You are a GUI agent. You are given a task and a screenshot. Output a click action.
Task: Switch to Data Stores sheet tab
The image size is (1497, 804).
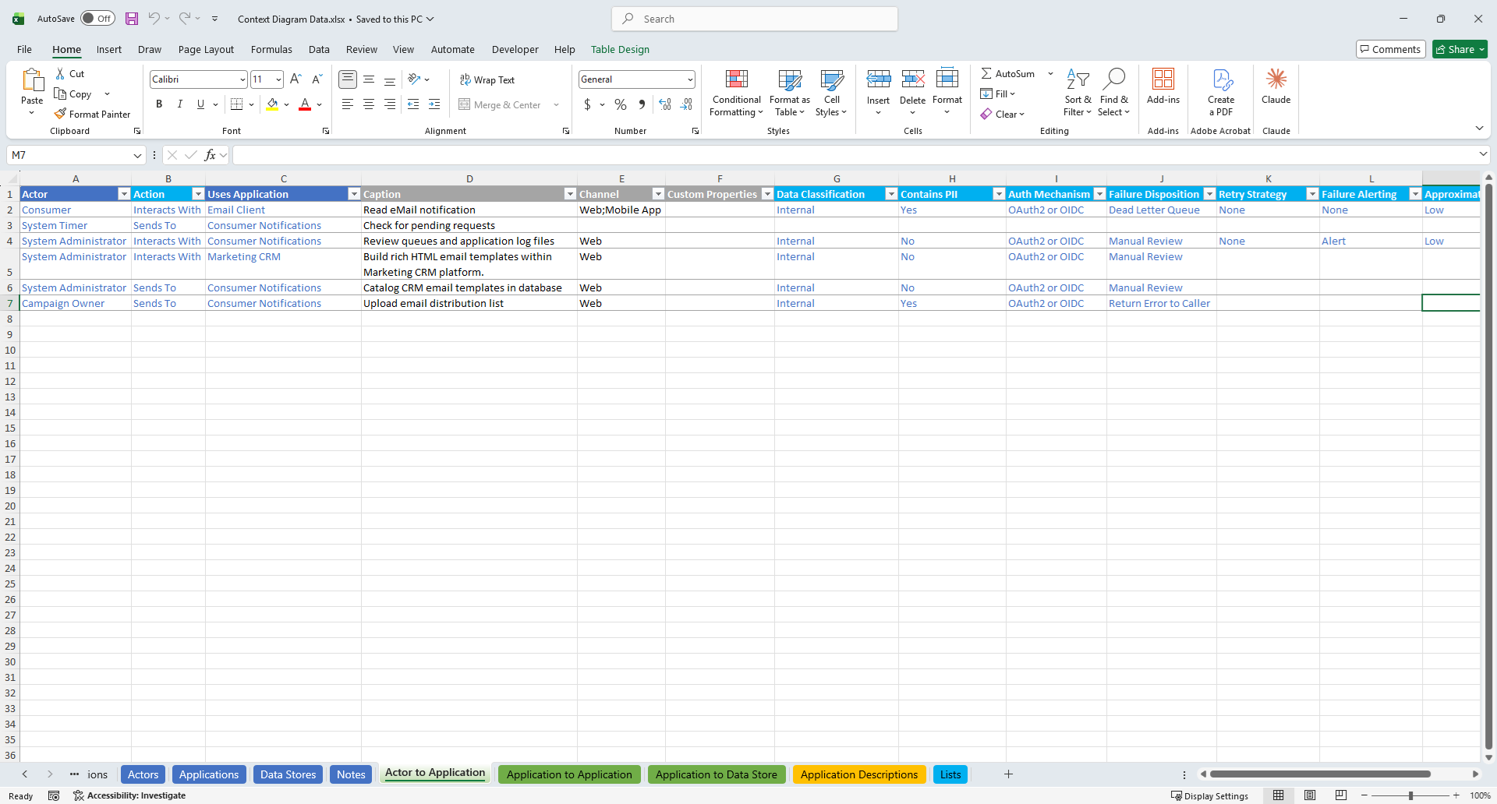pos(288,774)
